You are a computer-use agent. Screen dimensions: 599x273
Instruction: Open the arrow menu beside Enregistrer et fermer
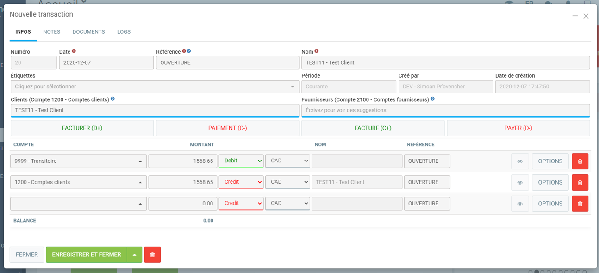pos(134,255)
